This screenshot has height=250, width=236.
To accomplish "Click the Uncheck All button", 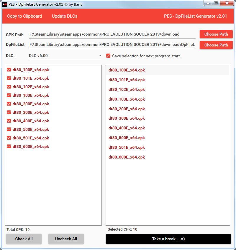I will [66, 239].
